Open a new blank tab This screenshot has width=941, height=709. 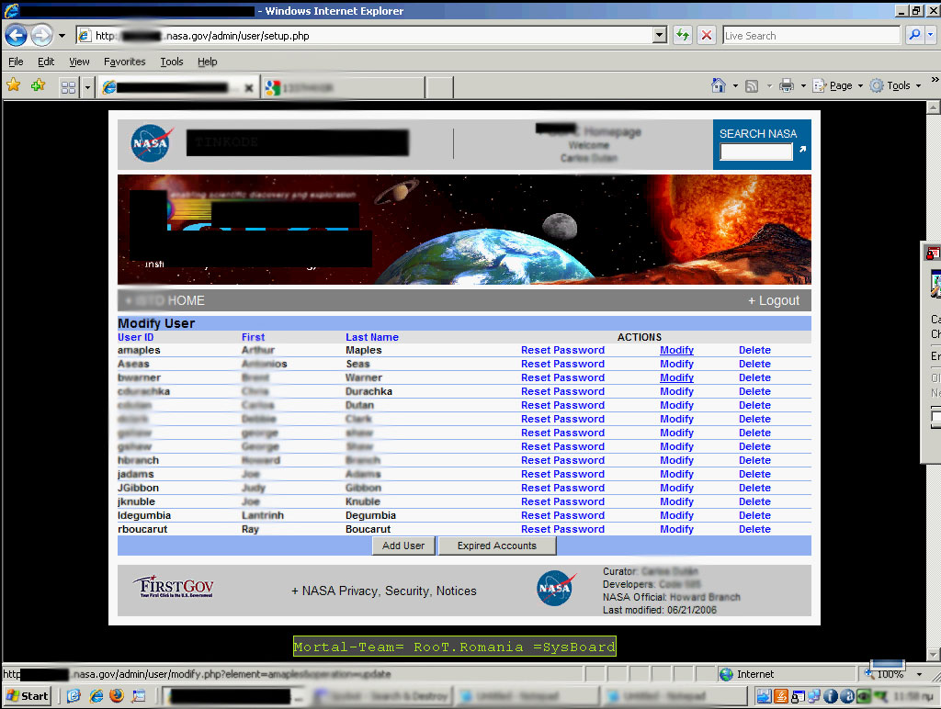(440, 87)
